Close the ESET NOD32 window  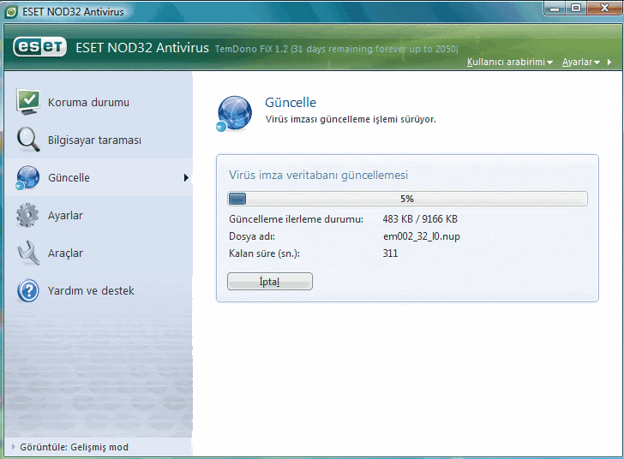click(604, 8)
